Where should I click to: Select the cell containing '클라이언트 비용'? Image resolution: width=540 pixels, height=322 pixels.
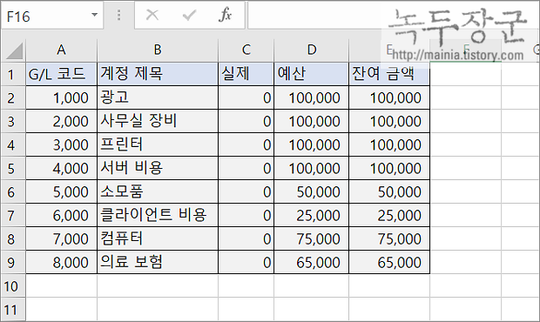tap(158, 215)
